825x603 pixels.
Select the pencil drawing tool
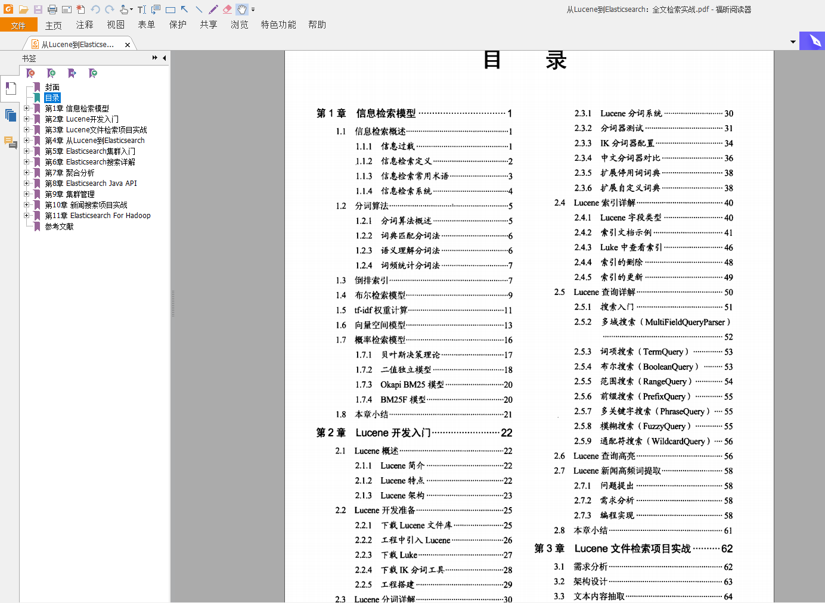(213, 10)
